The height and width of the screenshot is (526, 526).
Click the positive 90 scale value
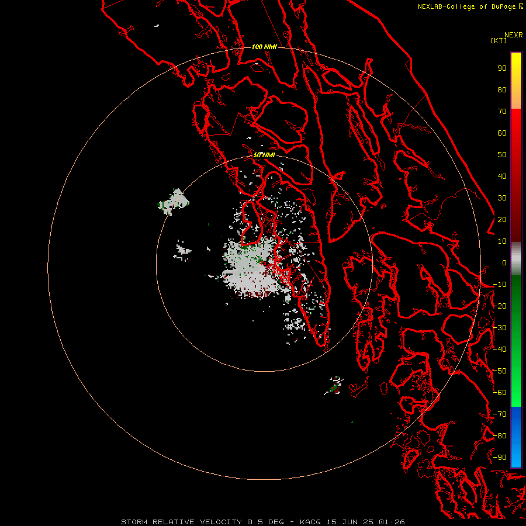tap(502, 68)
